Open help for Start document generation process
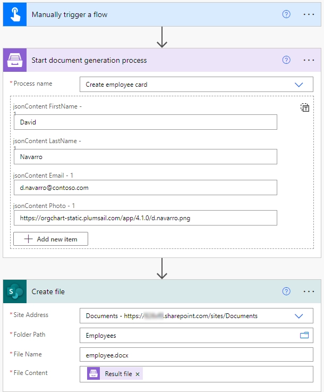 click(x=286, y=60)
